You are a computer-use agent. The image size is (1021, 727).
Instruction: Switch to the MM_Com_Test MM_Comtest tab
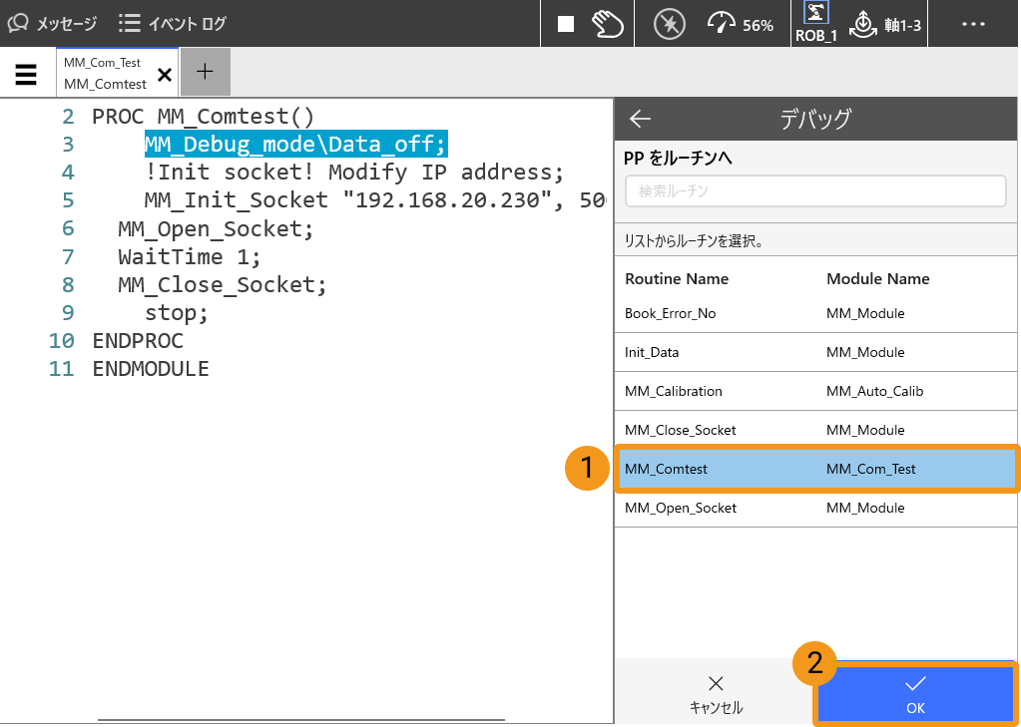105,73
